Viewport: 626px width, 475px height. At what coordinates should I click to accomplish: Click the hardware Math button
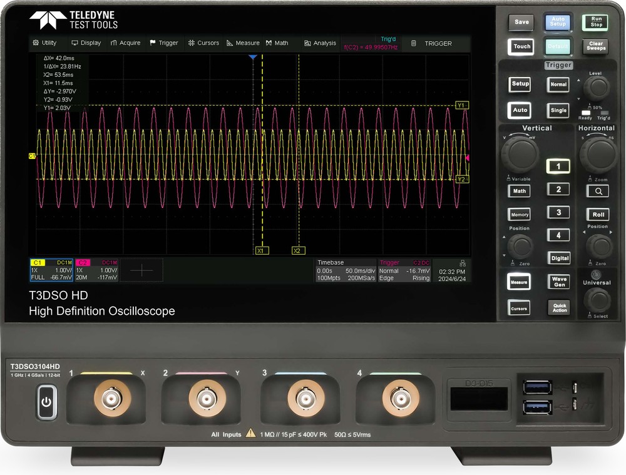(x=519, y=191)
